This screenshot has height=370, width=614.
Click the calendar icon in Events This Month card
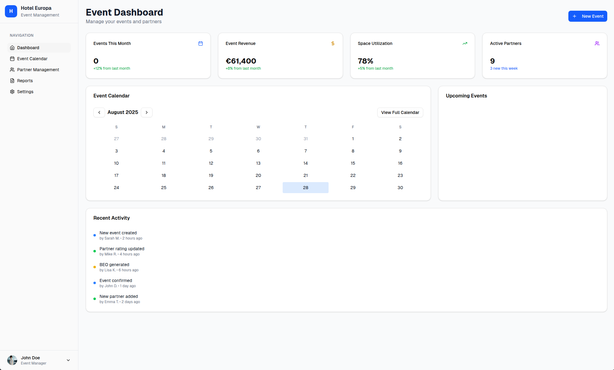pyautogui.click(x=201, y=43)
